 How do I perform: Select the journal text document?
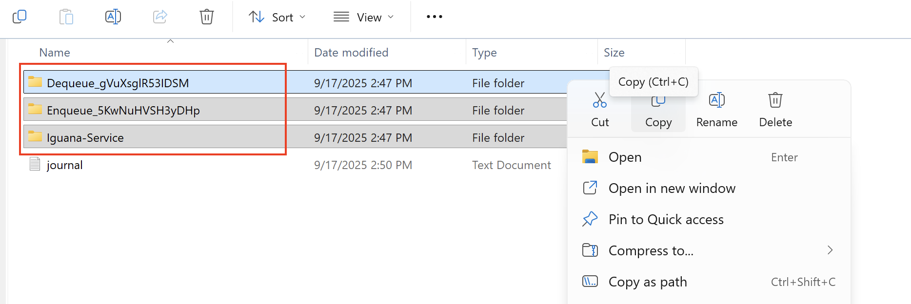[64, 165]
